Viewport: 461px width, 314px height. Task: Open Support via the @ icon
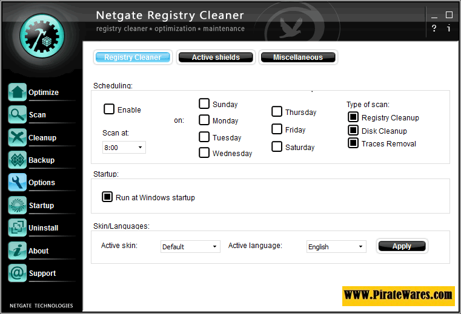(17, 273)
